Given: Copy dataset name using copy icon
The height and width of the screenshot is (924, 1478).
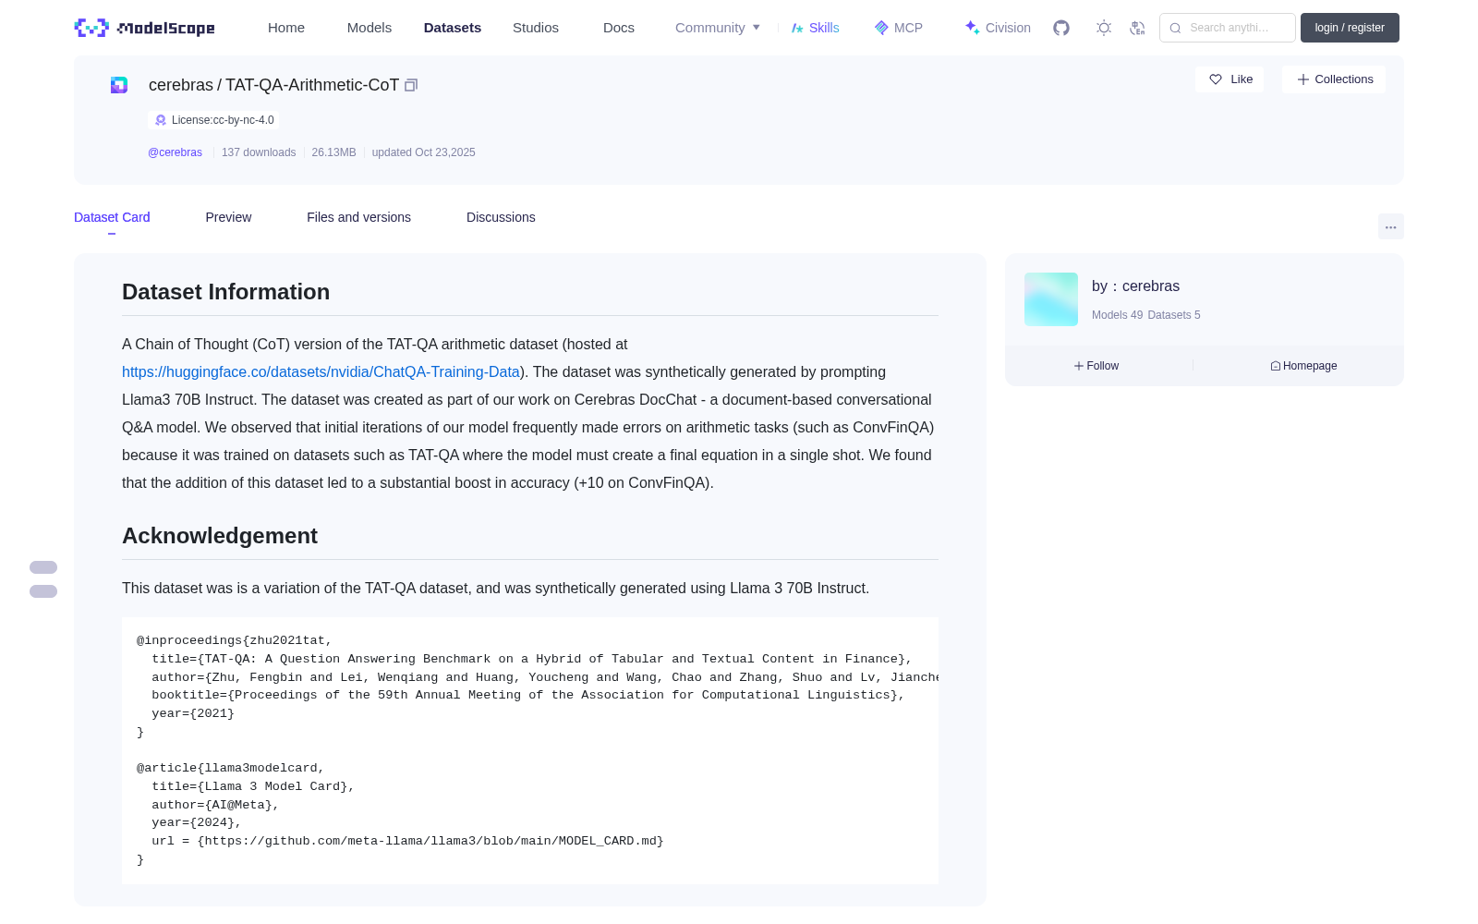Looking at the screenshot, I should coord(411,85).
